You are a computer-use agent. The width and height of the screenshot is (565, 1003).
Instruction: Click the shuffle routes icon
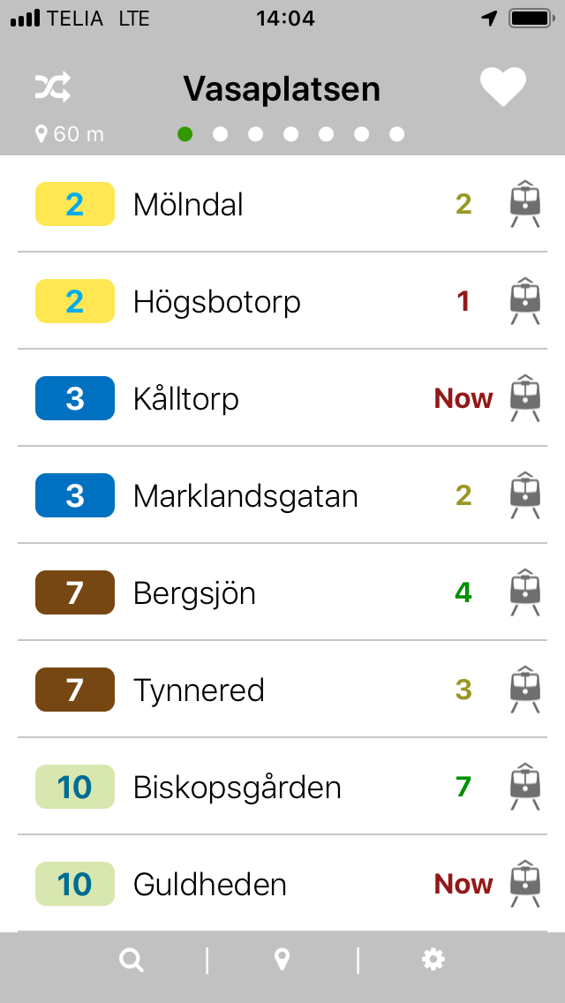(51, 86)
